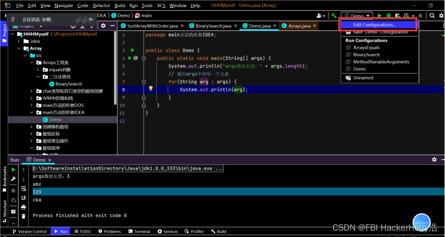Image resolution: width=445 pixels, height=237 pixels.
Task: Open the Refactor menu
Action: pyautogui.click(x=101, y=5)
